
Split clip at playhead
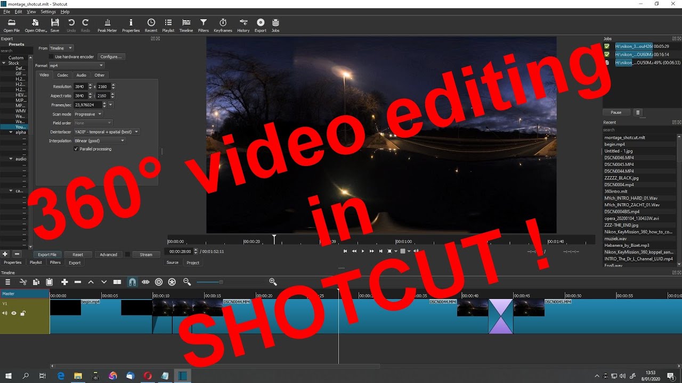(118, 282)
